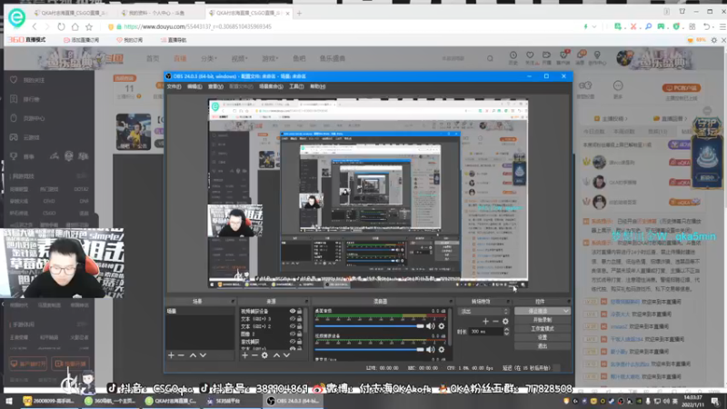Screen dimensions: 727x409
Task: Add a source with Sources plus button
Action: (244, 355)
